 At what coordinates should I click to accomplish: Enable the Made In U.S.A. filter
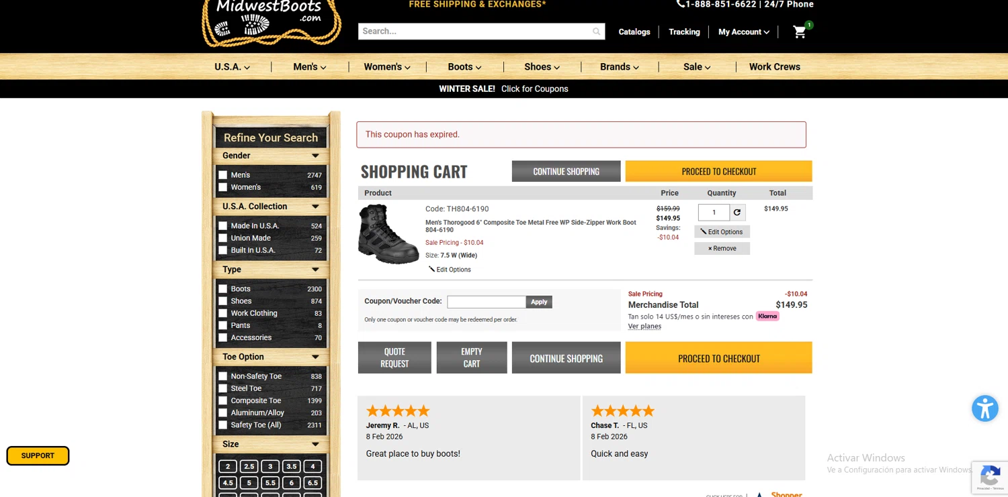click(223, 226)
